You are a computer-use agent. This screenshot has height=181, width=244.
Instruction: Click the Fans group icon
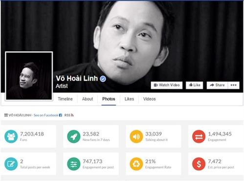click(11, 136)
